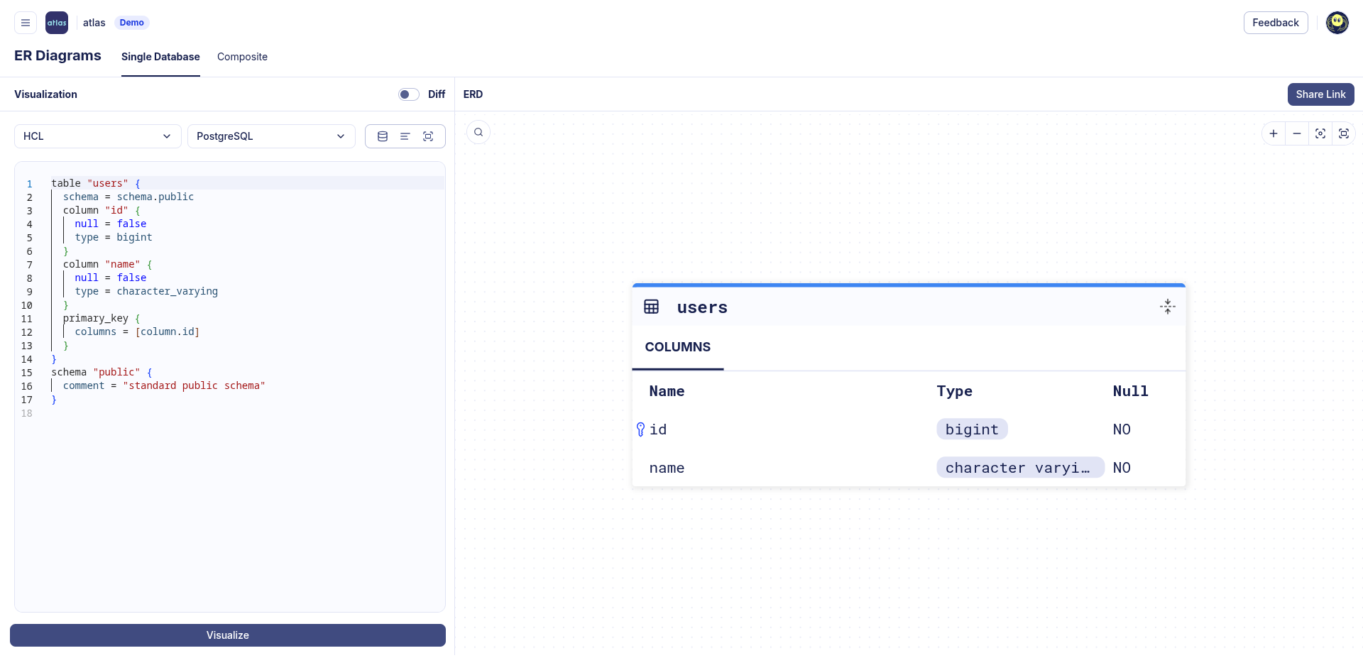Open the hamburger menu
Image resolution: width=1363 pixels, height=658 pixels.
tap(26, 23)
